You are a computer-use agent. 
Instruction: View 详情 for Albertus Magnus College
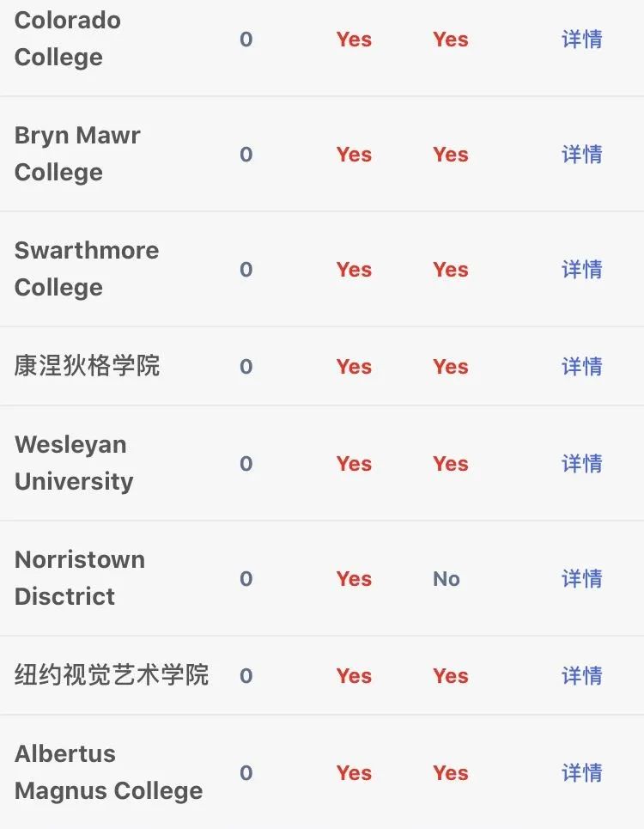tap(581, 773)
